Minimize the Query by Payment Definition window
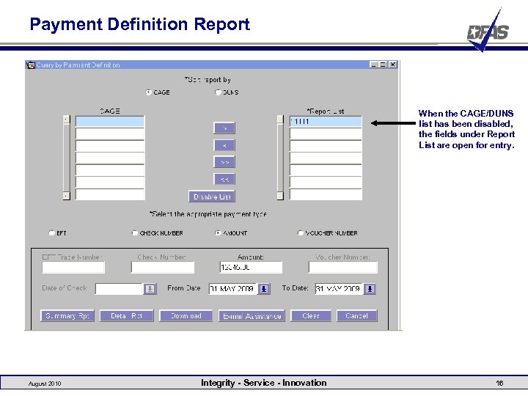528x396 pixels. (x=373, y=65)
